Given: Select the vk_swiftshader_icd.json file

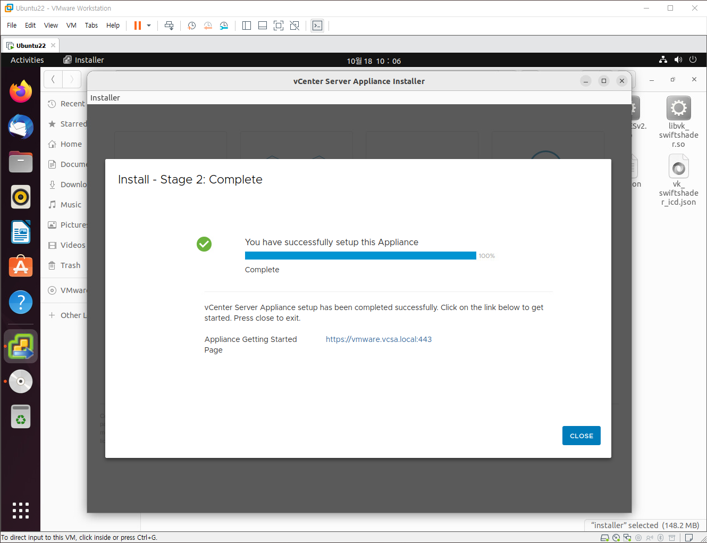Looking at the screenshot, I should [678, 180].
